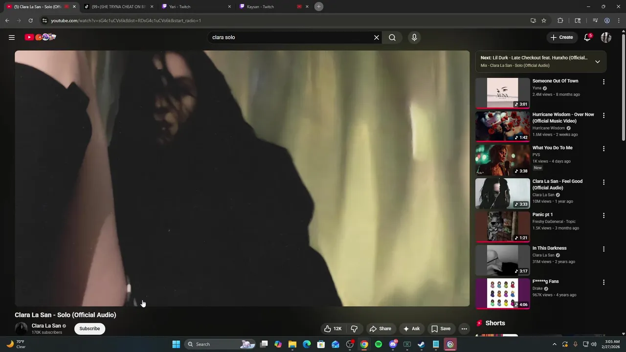Play 'Panic pt 1' thumbnail

[502, 227]
